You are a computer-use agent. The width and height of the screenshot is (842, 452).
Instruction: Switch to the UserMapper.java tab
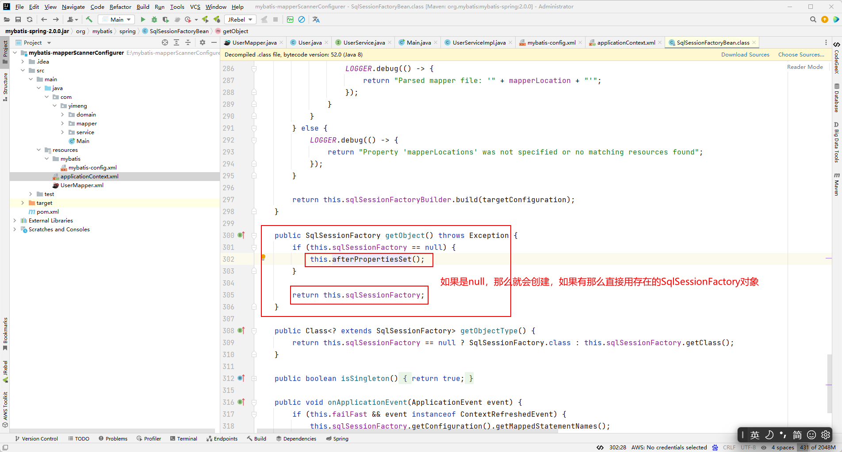click(254, 42)
